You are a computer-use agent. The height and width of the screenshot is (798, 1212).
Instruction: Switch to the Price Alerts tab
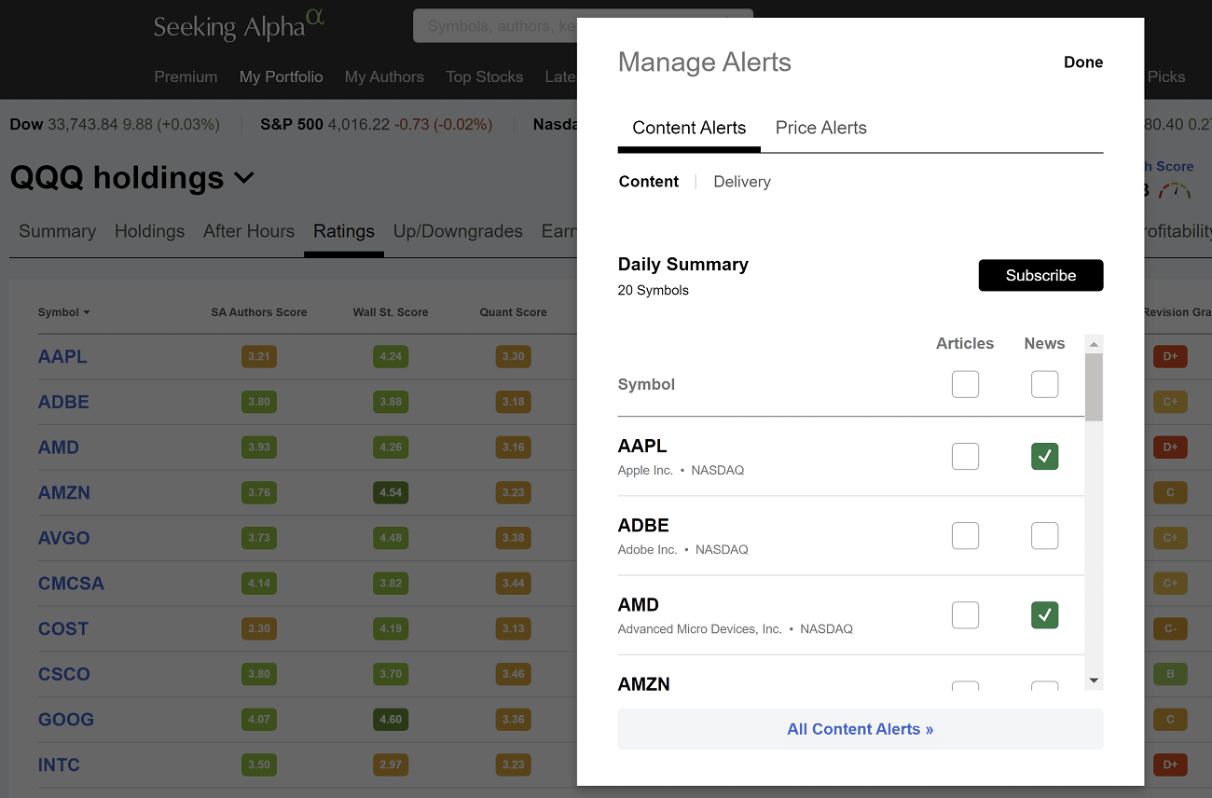821,128
